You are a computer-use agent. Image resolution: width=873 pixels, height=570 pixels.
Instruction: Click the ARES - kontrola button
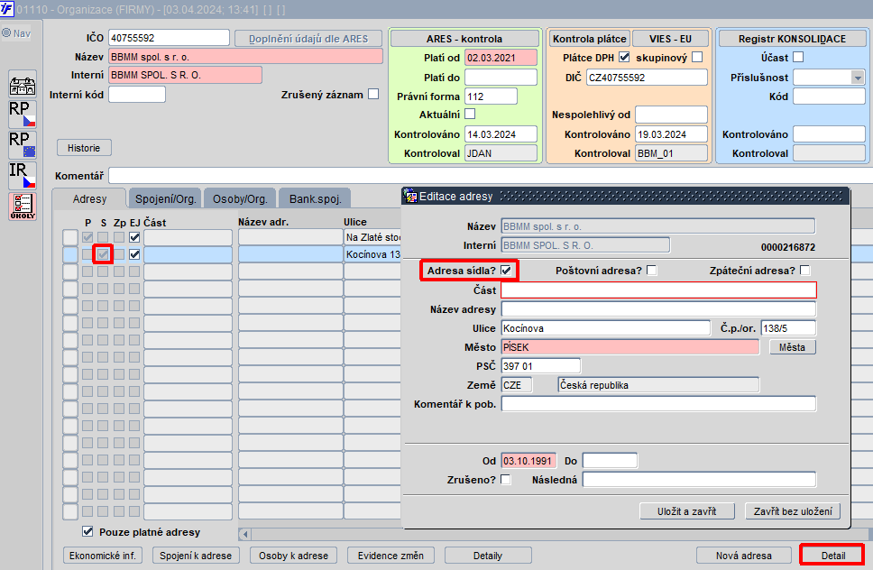[464, 39]
